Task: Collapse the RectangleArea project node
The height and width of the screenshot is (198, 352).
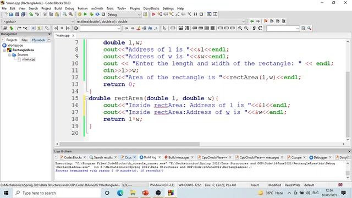Action: 4,50
